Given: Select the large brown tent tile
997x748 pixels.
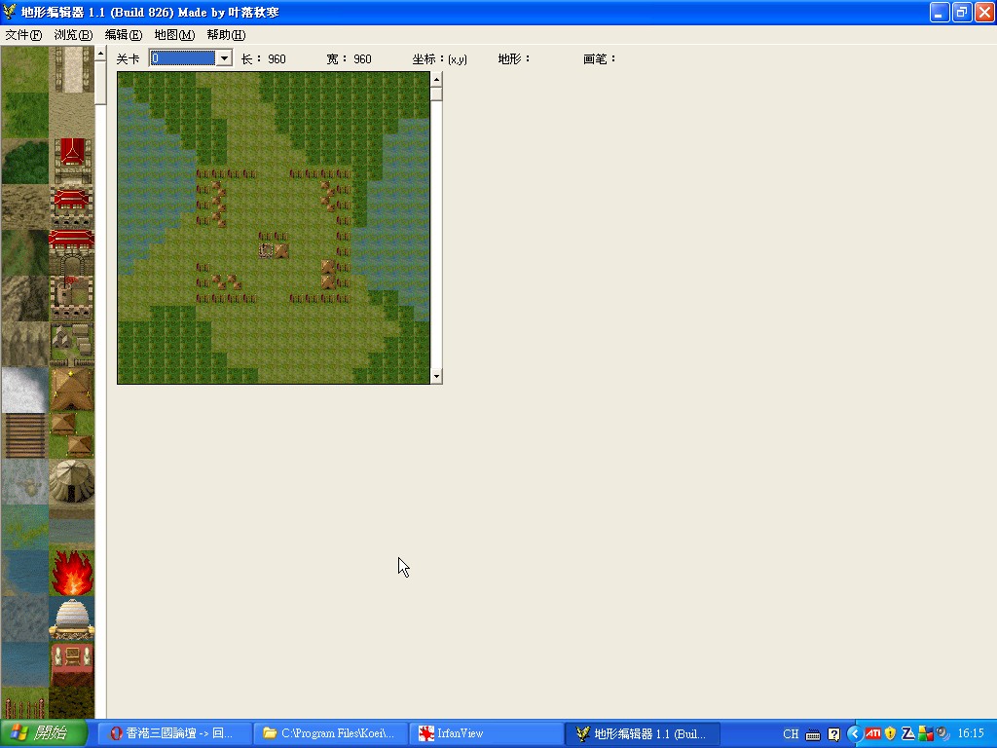Looking at the screenshot, I should click(x=71, y=390).
